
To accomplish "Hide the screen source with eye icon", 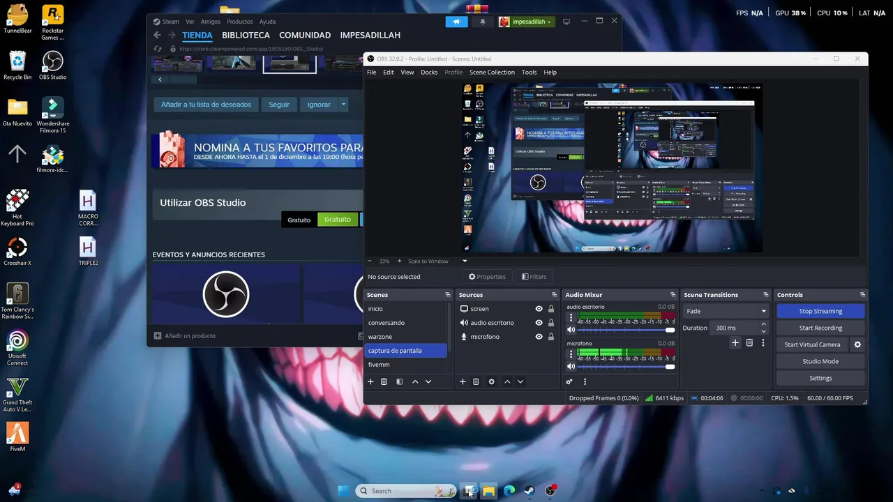I will tap(539, 309).
